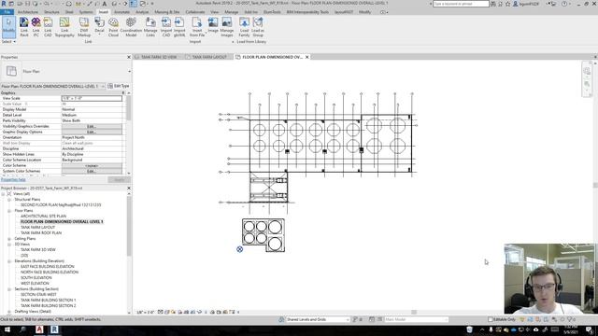Click Thin Lines icon in Quick Access toolbar

pos(133,4)
